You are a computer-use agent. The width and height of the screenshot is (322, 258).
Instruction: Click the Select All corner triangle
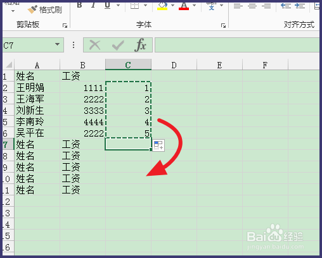click(x=9, y=64)
